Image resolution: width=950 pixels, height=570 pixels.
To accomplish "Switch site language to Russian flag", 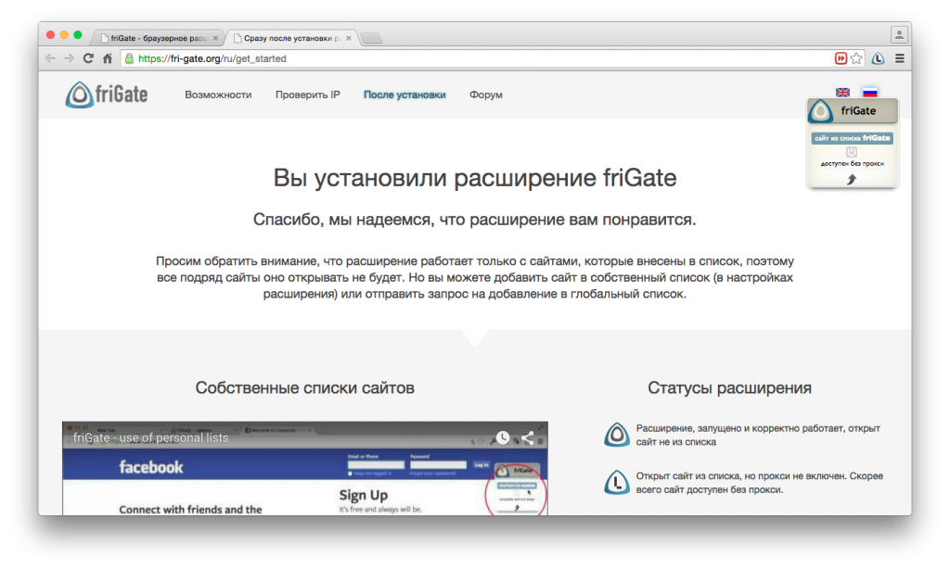I will (x=870, y=93).
